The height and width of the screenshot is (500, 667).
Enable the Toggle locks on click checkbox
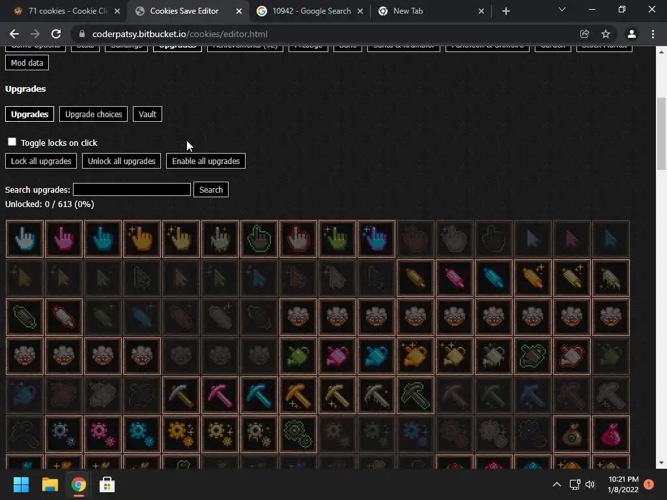[x=12, y=142]
